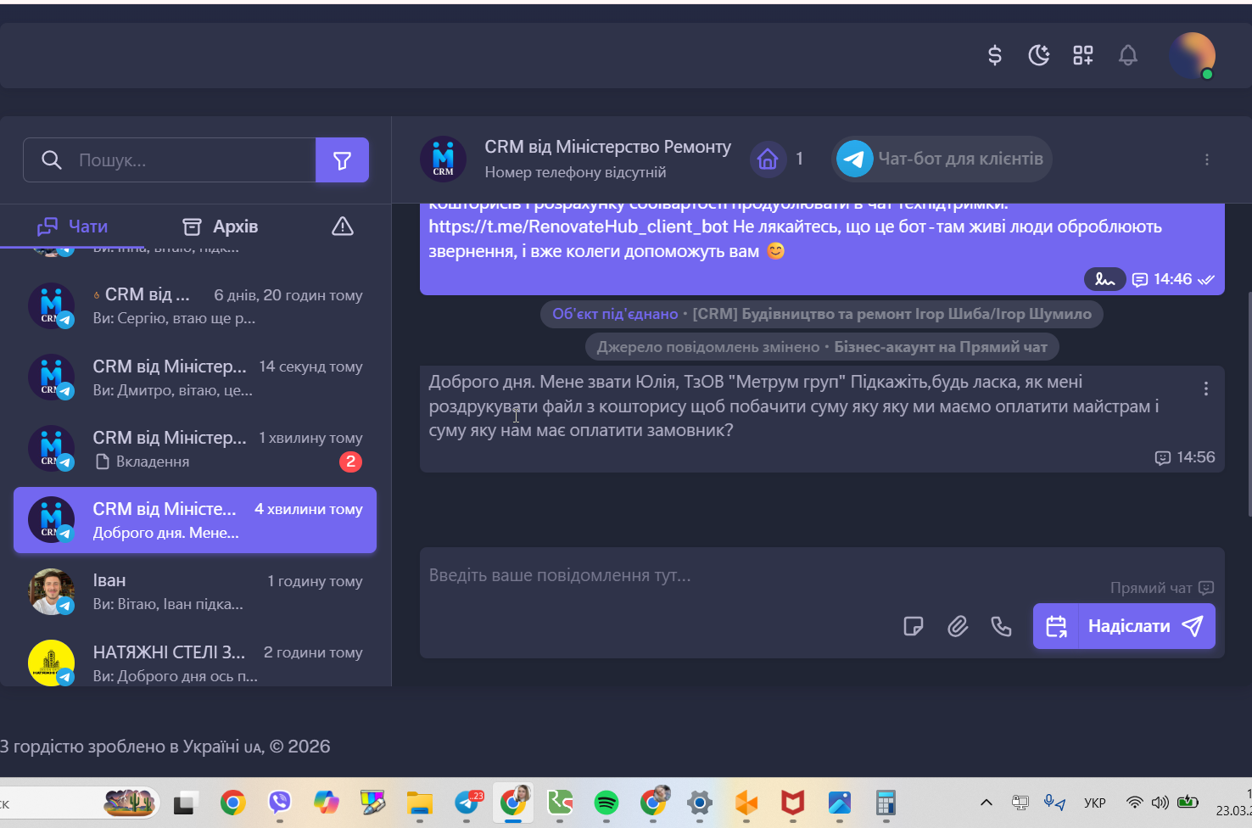Click the Об'єкт під'єднано object link
The width and height of the screenshot is (1252, 828).
(615, 314)
